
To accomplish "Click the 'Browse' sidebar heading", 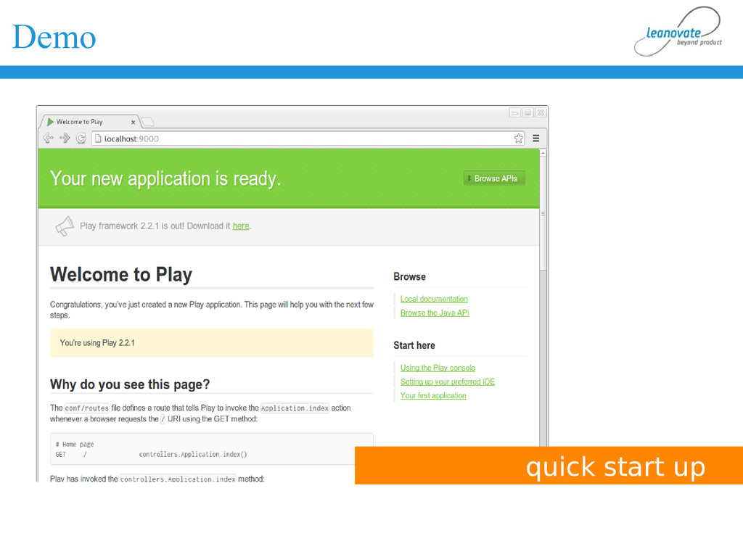I will pos(409,276).
